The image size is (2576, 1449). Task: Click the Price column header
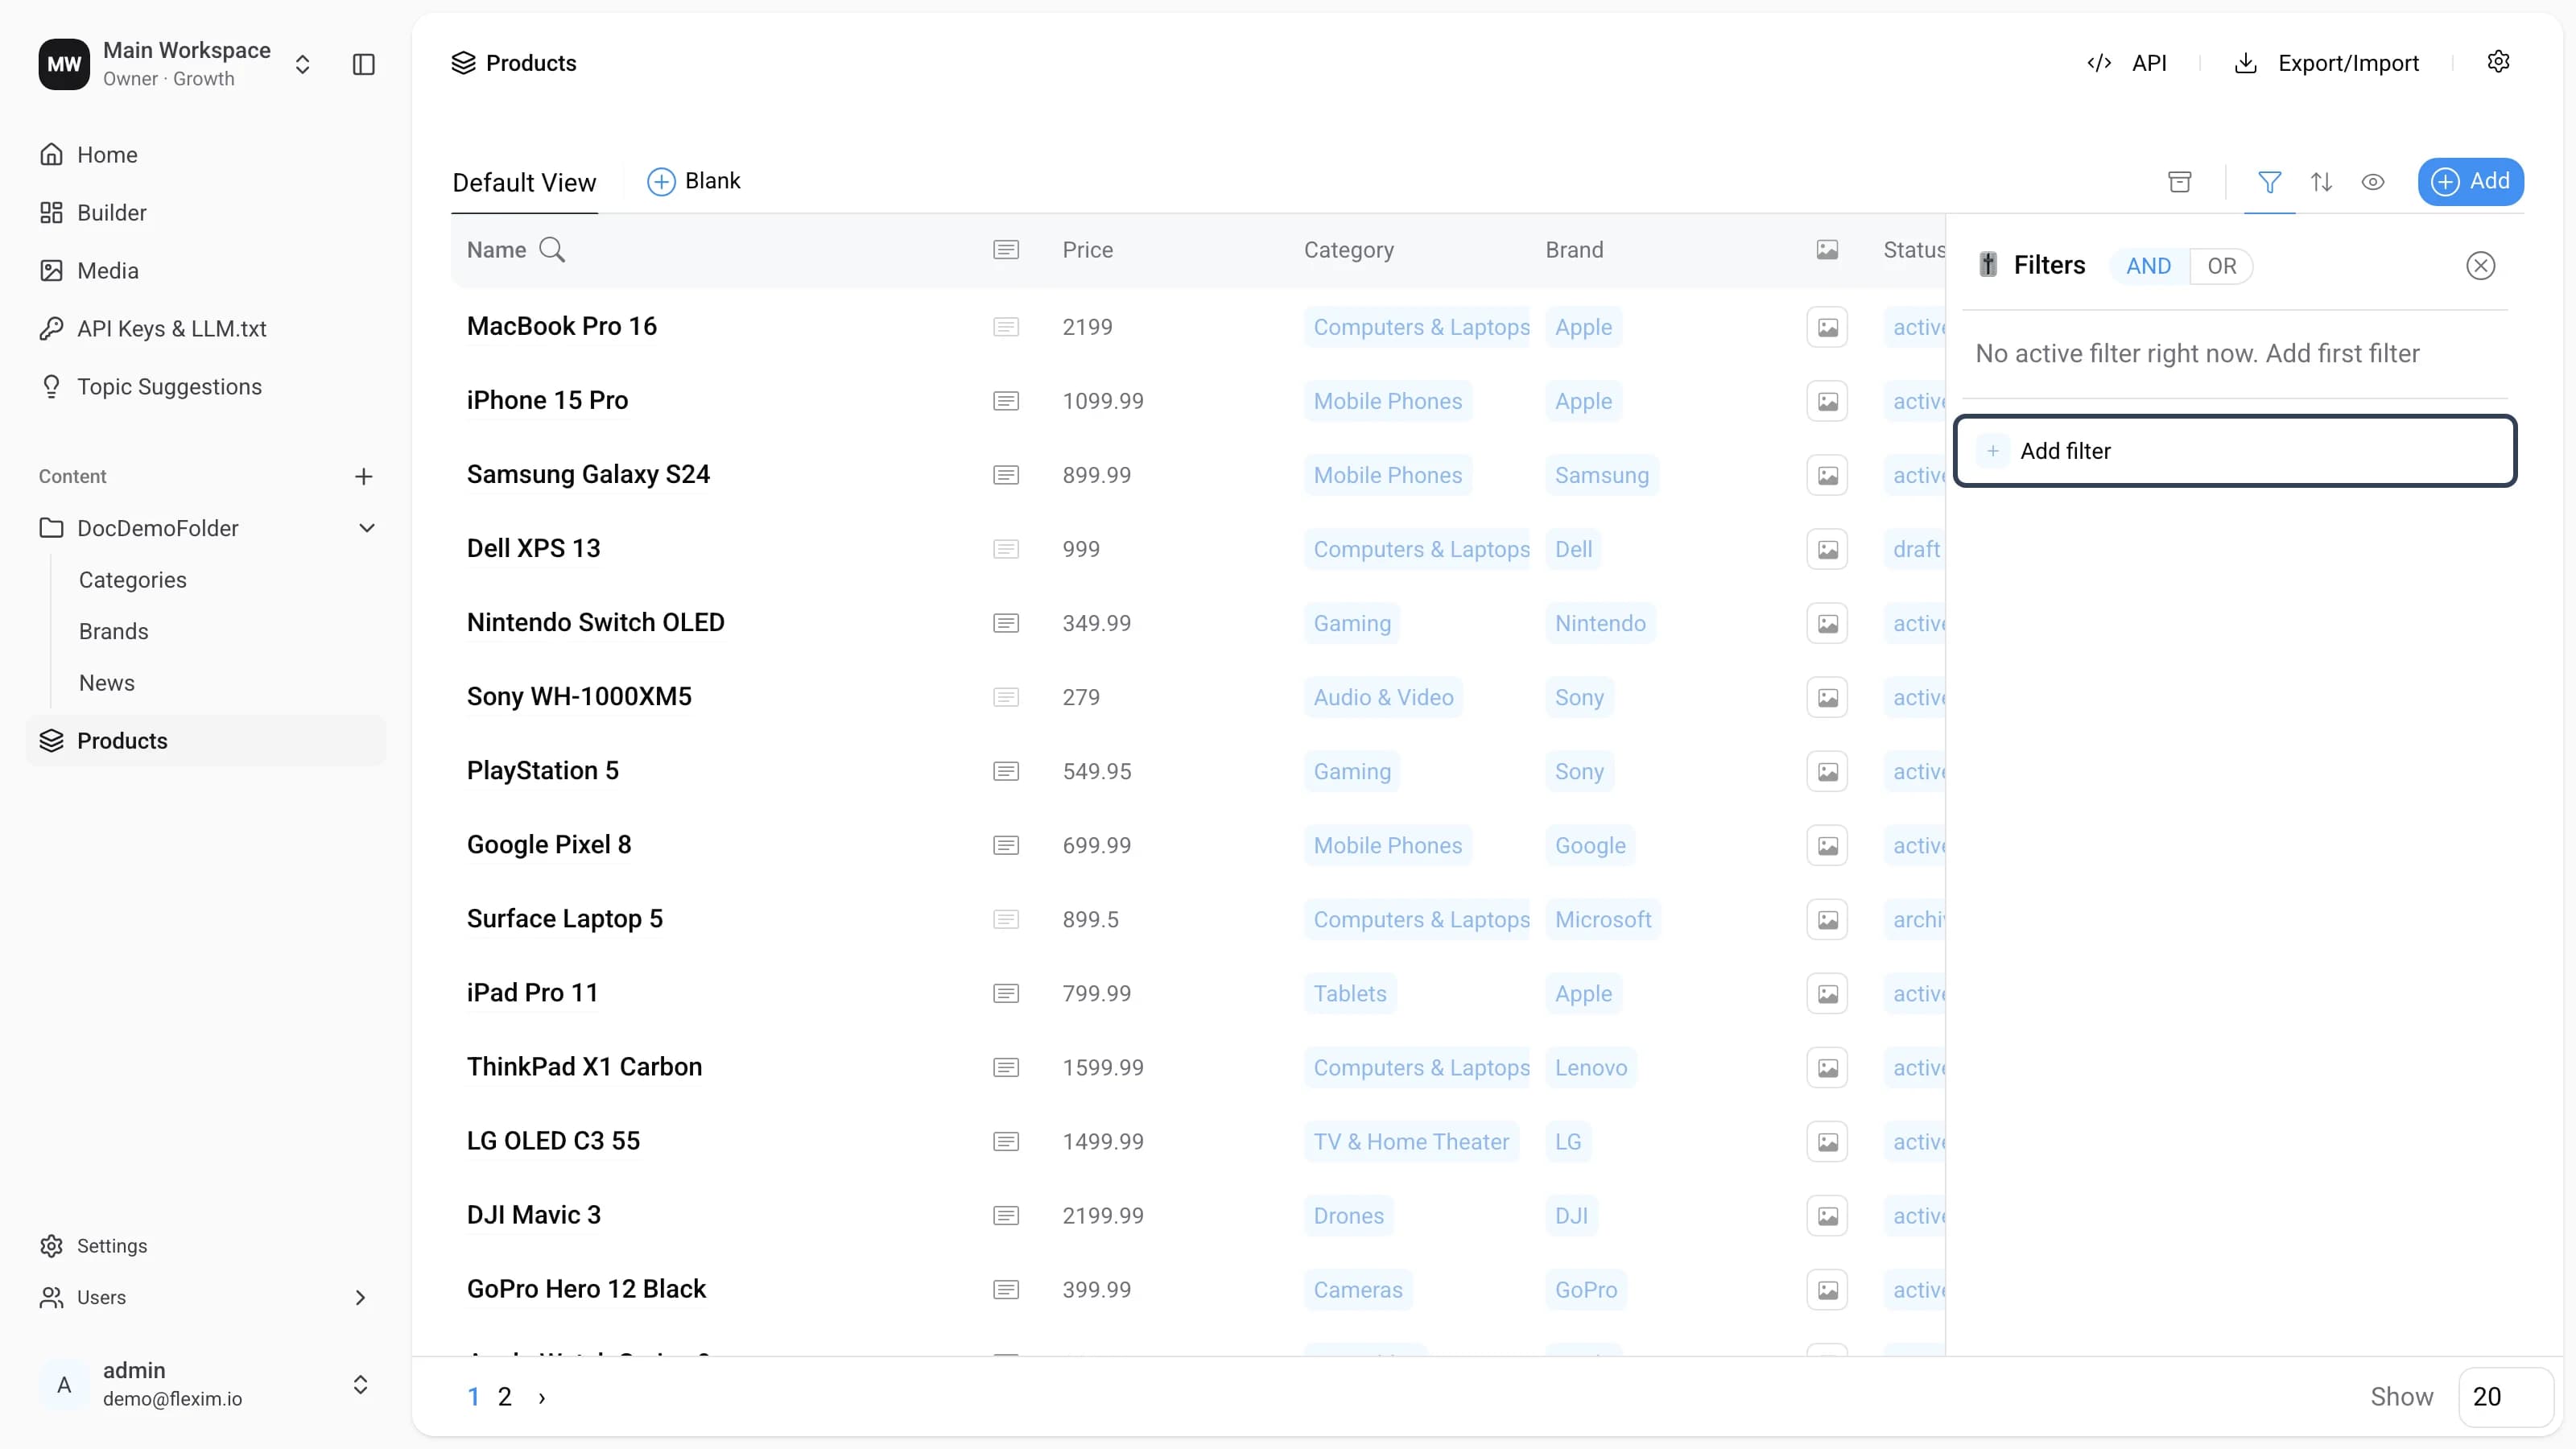click(x=1088, y=250)
